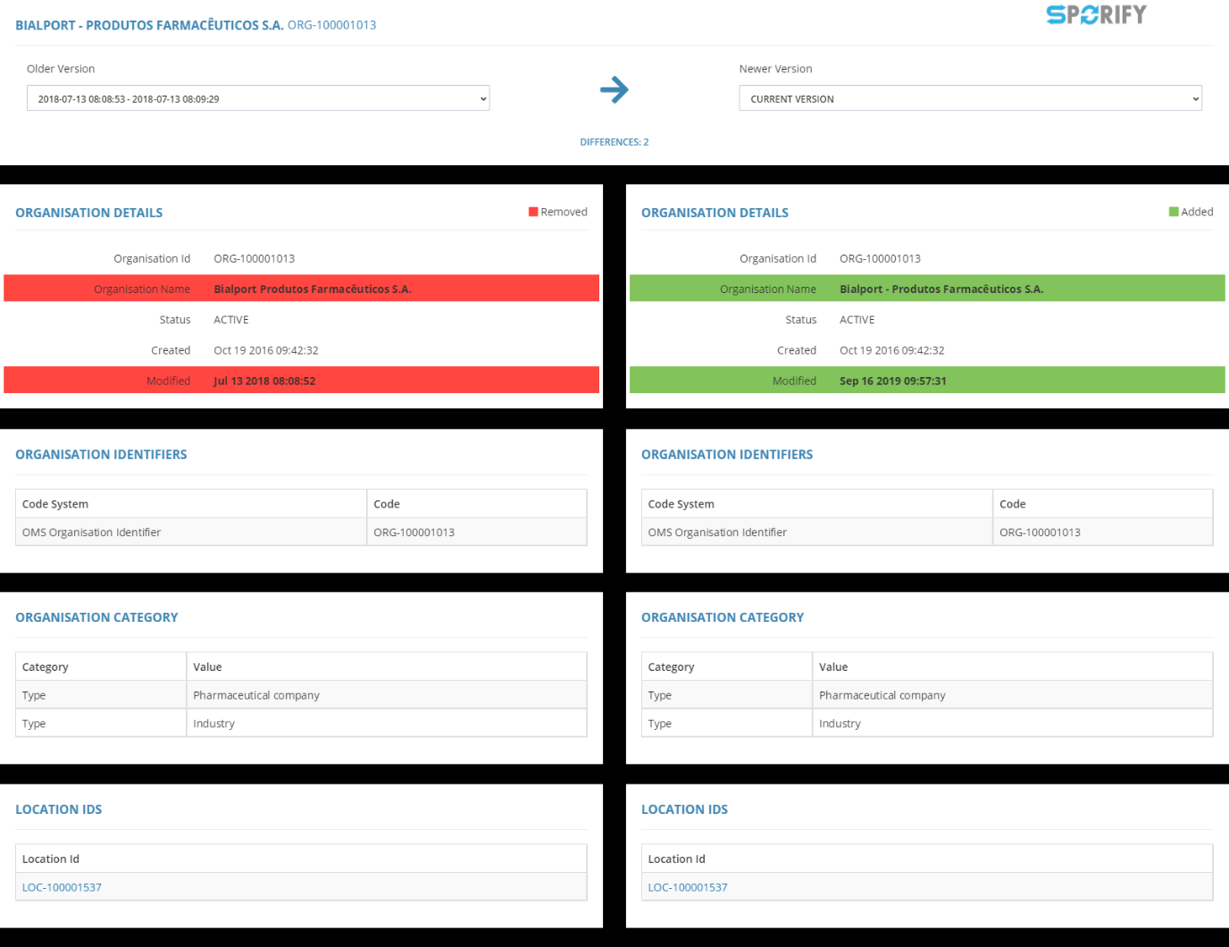This screenshot has height=947, width=1229.
Task: Select the added Organisation Name row
Action: 927,289
